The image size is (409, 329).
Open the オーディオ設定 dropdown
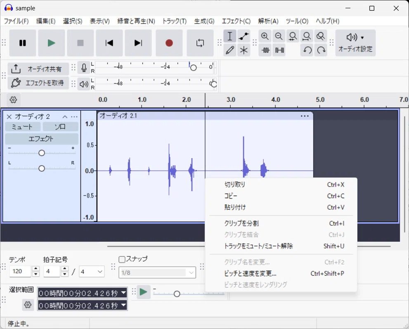click(x=355, y=43)
